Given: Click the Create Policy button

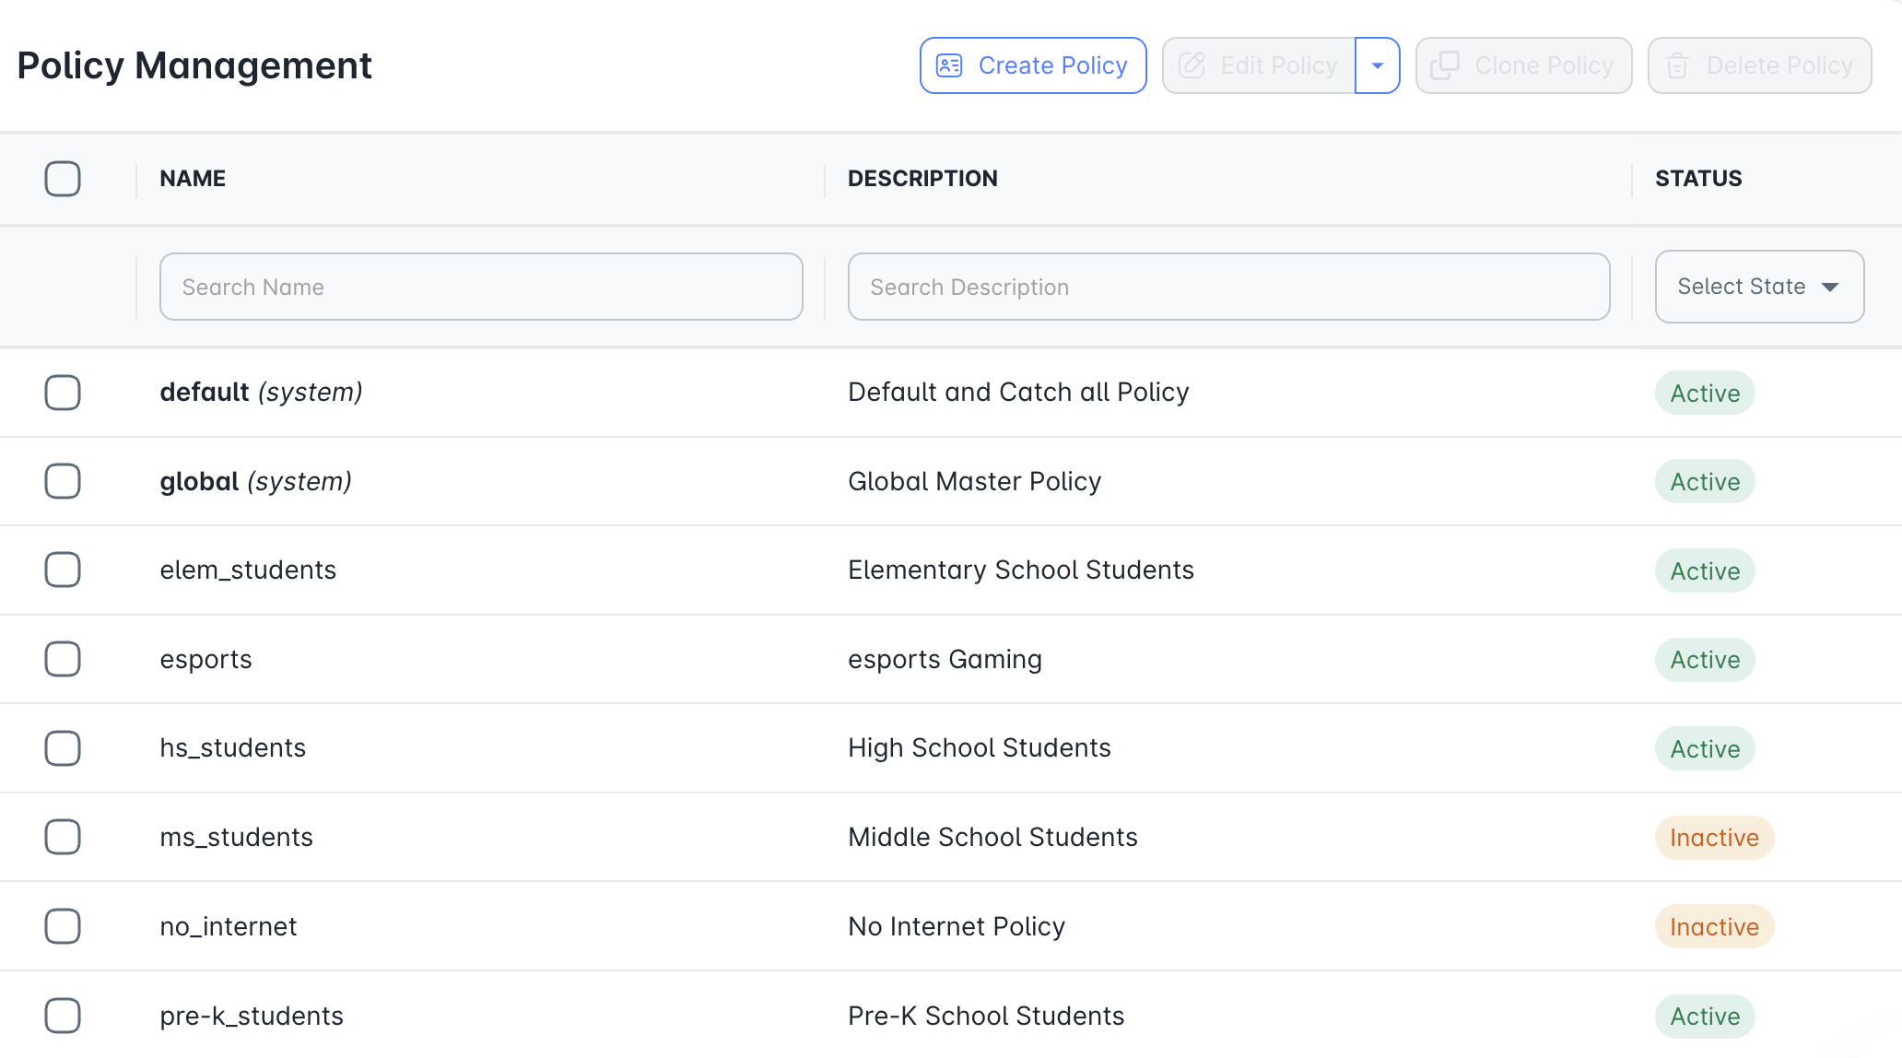Looking at the screenshot, I should pos(1033,65).
